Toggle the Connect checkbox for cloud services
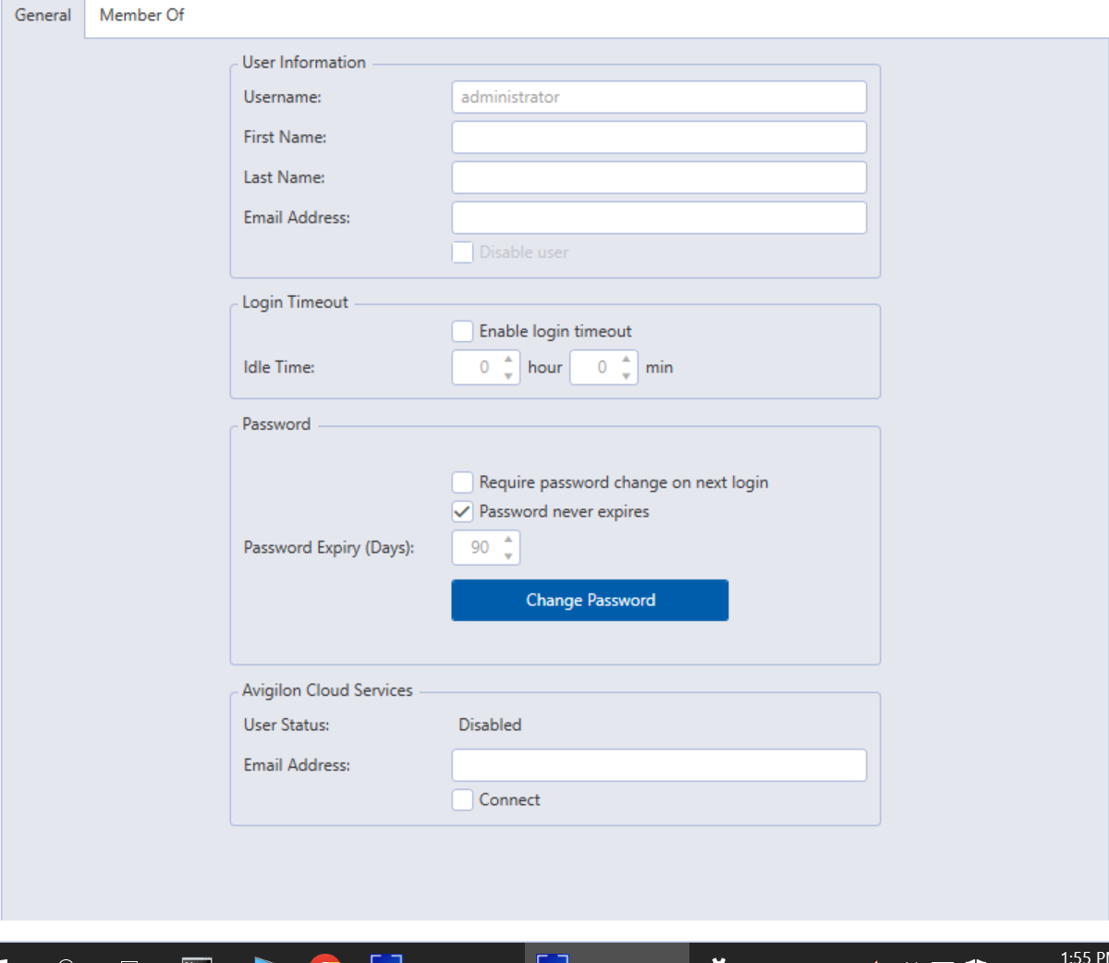 [462, 799]
